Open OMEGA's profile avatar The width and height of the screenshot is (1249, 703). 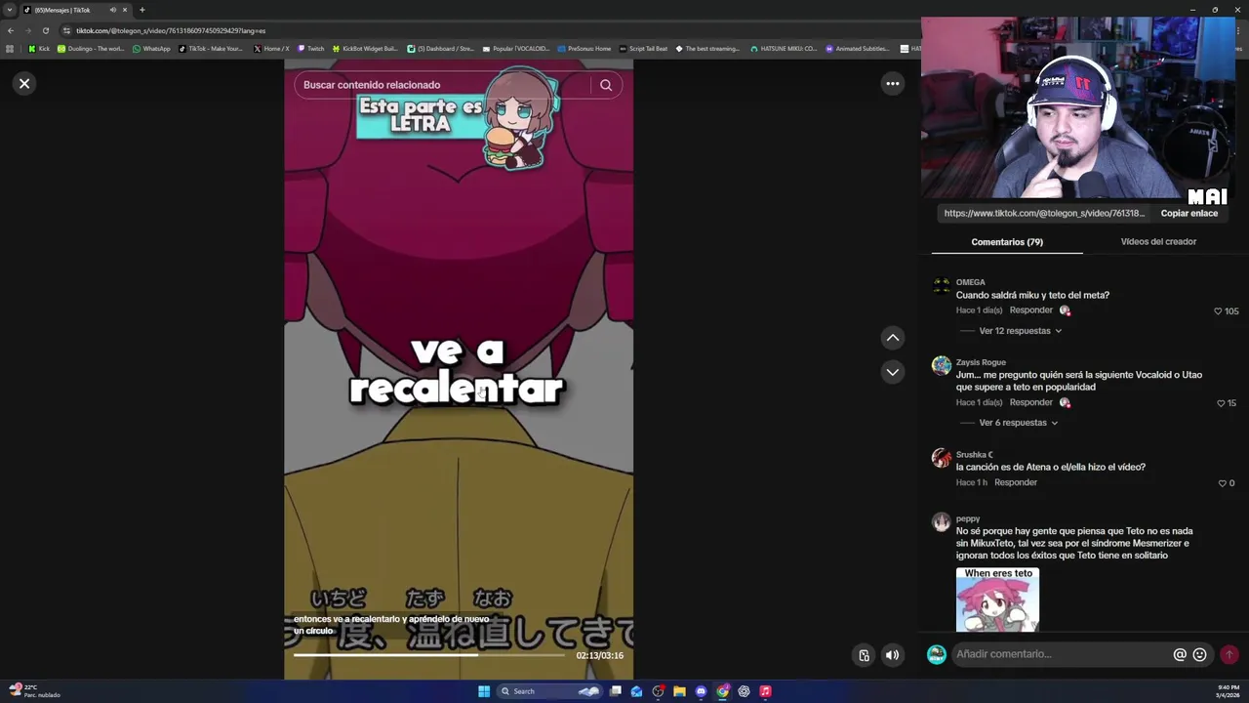pos(941,286)
